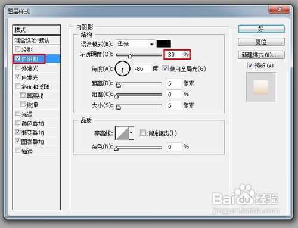The height and width of the screenshot is (228, 298).
Task: Click the angle dial control
Action: 123,68
